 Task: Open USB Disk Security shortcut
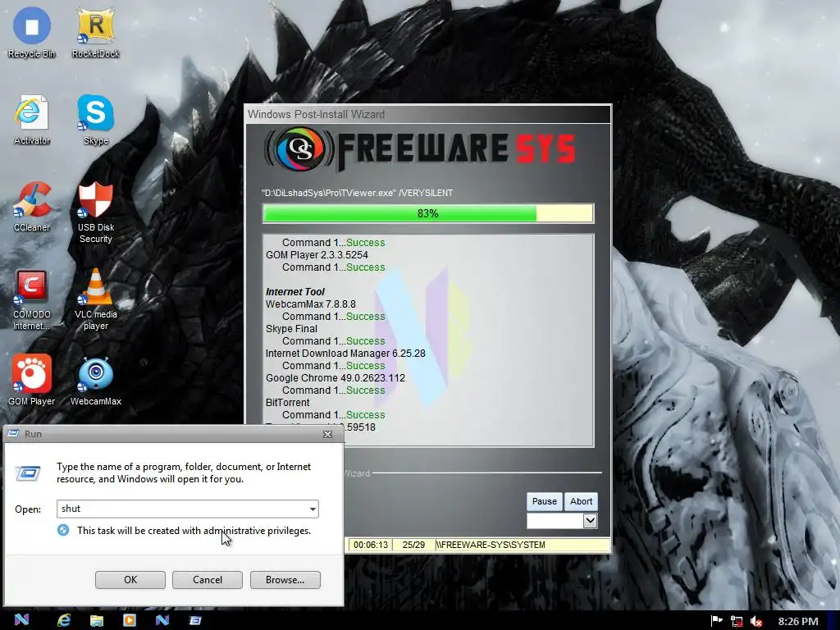click(x=95, y=212)
